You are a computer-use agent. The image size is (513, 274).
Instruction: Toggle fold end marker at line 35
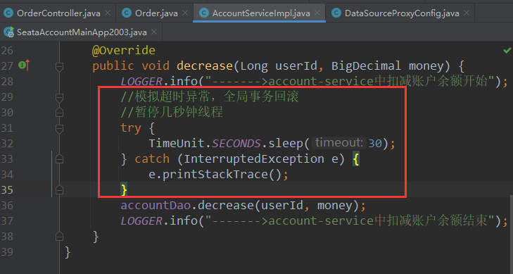59,190
